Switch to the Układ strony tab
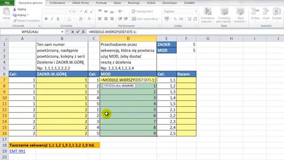Screen dimensions: 284x160 pos(81,3)
